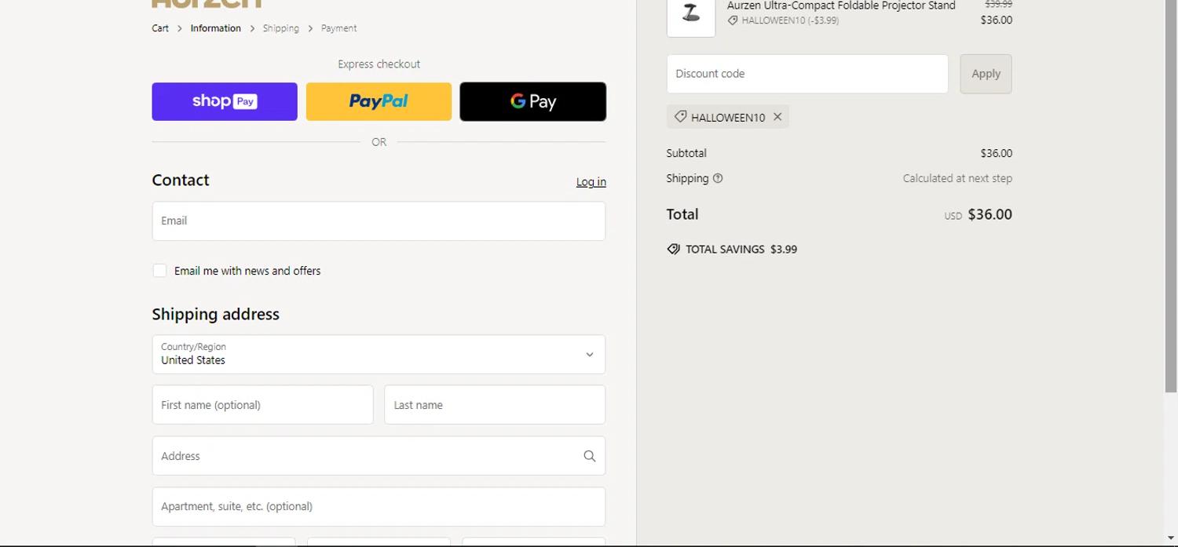1178x547 pixels.
Task: Focus the Discount code field
Action: (807, 74)
